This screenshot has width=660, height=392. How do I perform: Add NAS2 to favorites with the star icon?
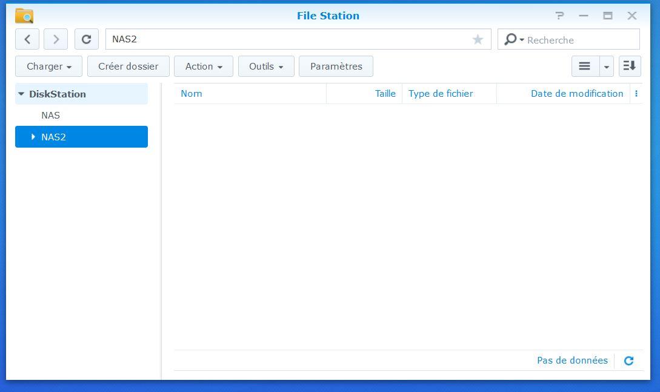coord(478,39)
